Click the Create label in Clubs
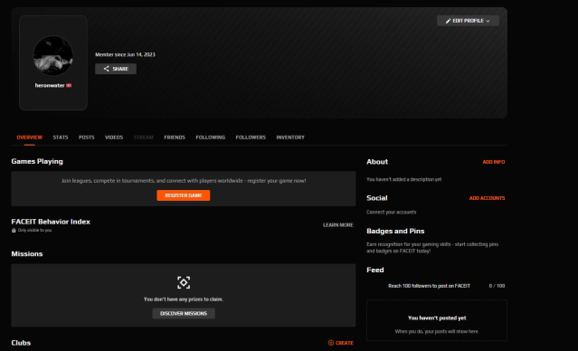 click(345, 343)
